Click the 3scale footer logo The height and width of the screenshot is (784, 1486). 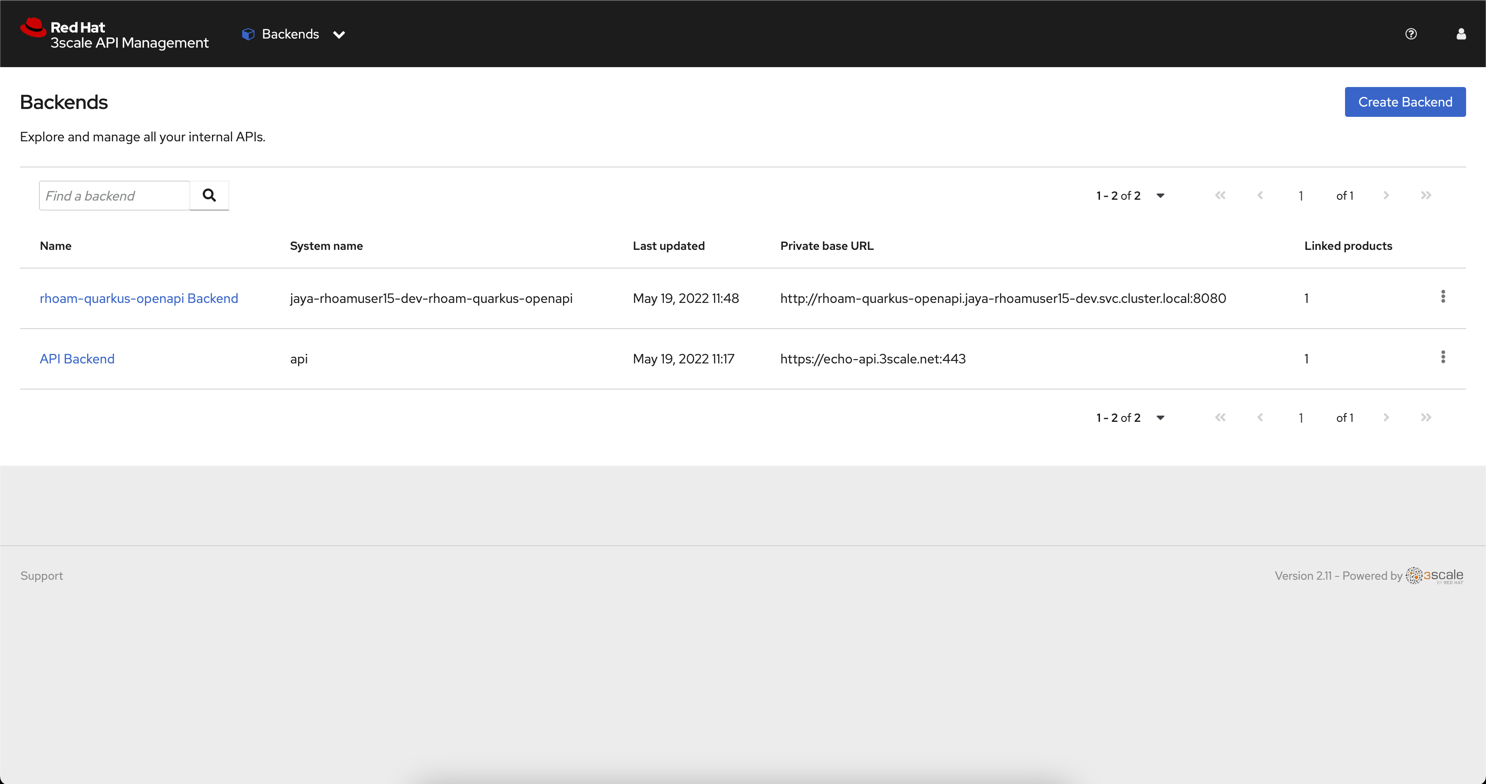(1434, 575)
